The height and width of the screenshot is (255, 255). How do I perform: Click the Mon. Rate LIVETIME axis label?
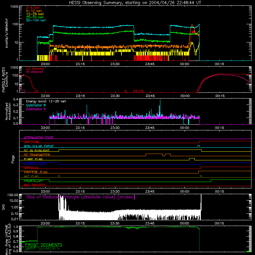click(x=8, y=239)
